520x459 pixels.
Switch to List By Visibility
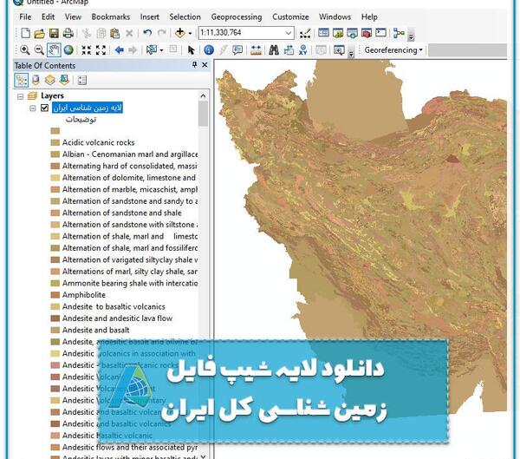49,80
